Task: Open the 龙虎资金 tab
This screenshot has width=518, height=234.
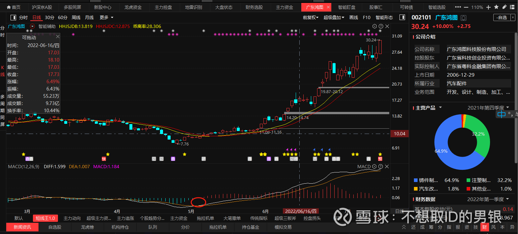Action: (x=133, y=7)
